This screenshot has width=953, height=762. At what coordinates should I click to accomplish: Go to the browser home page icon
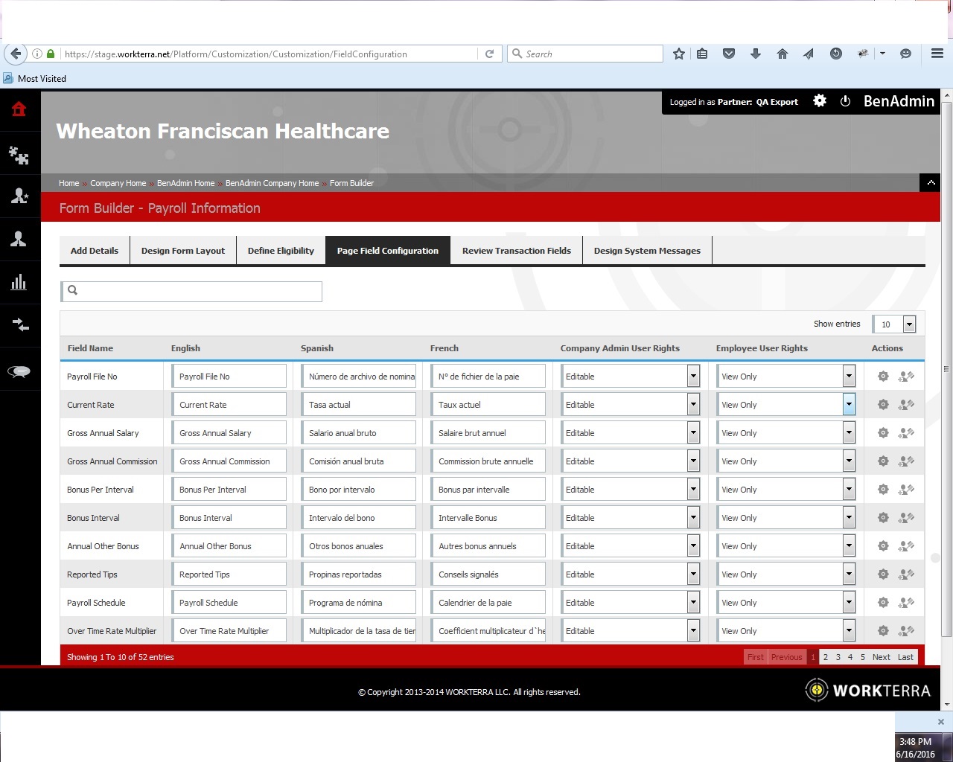click(x=782, y=54)
